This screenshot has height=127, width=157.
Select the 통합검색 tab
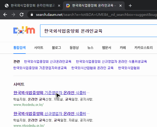(x=20, y=47)
